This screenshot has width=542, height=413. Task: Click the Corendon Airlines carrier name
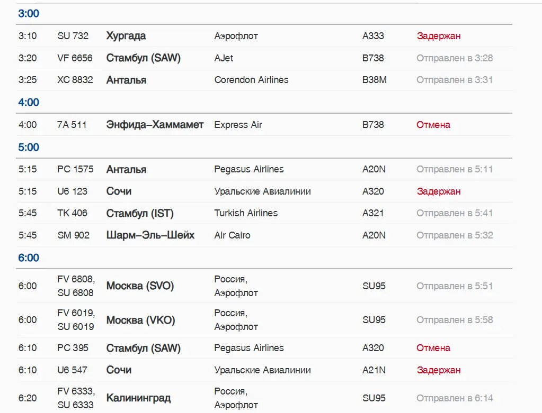[251, 80]
